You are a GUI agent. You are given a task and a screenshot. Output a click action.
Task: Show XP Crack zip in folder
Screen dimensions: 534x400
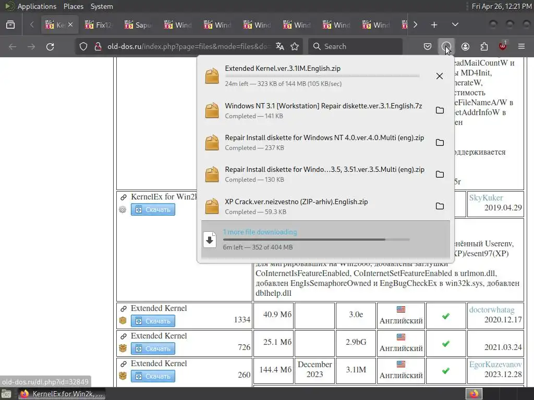coord(439,206)
